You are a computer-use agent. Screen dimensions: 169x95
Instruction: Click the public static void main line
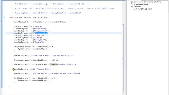tap(31, 17)
